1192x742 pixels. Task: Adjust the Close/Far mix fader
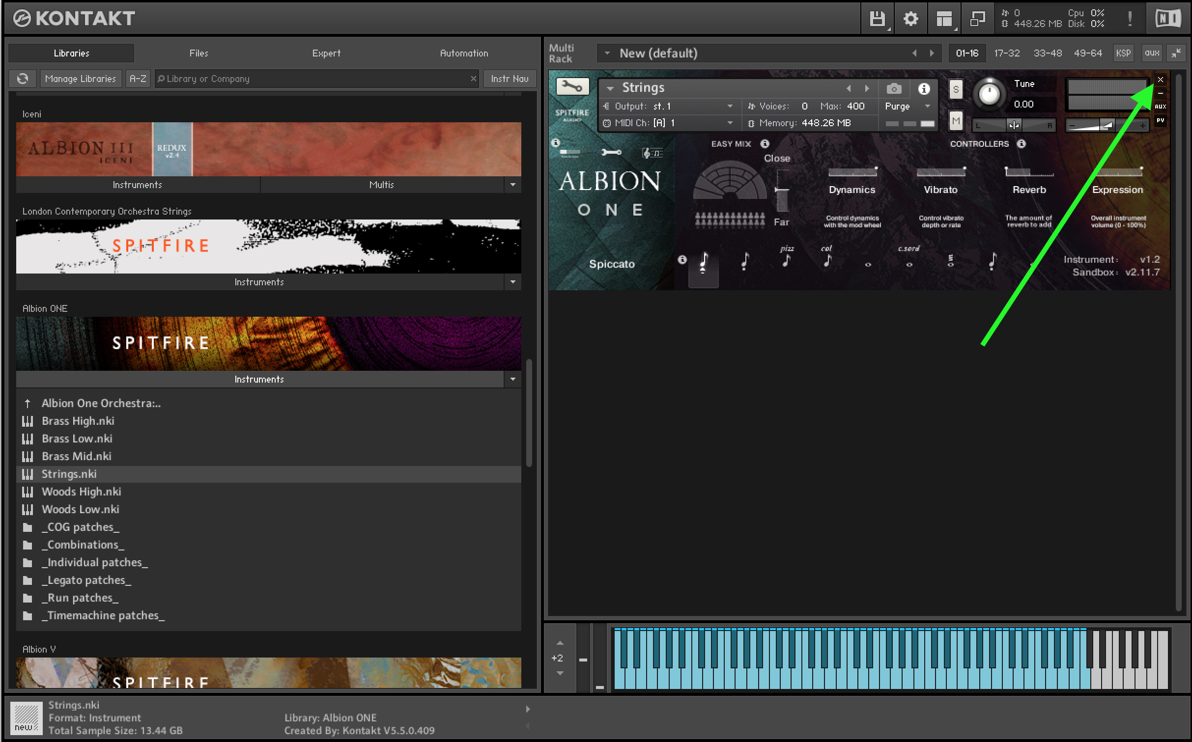781,190
